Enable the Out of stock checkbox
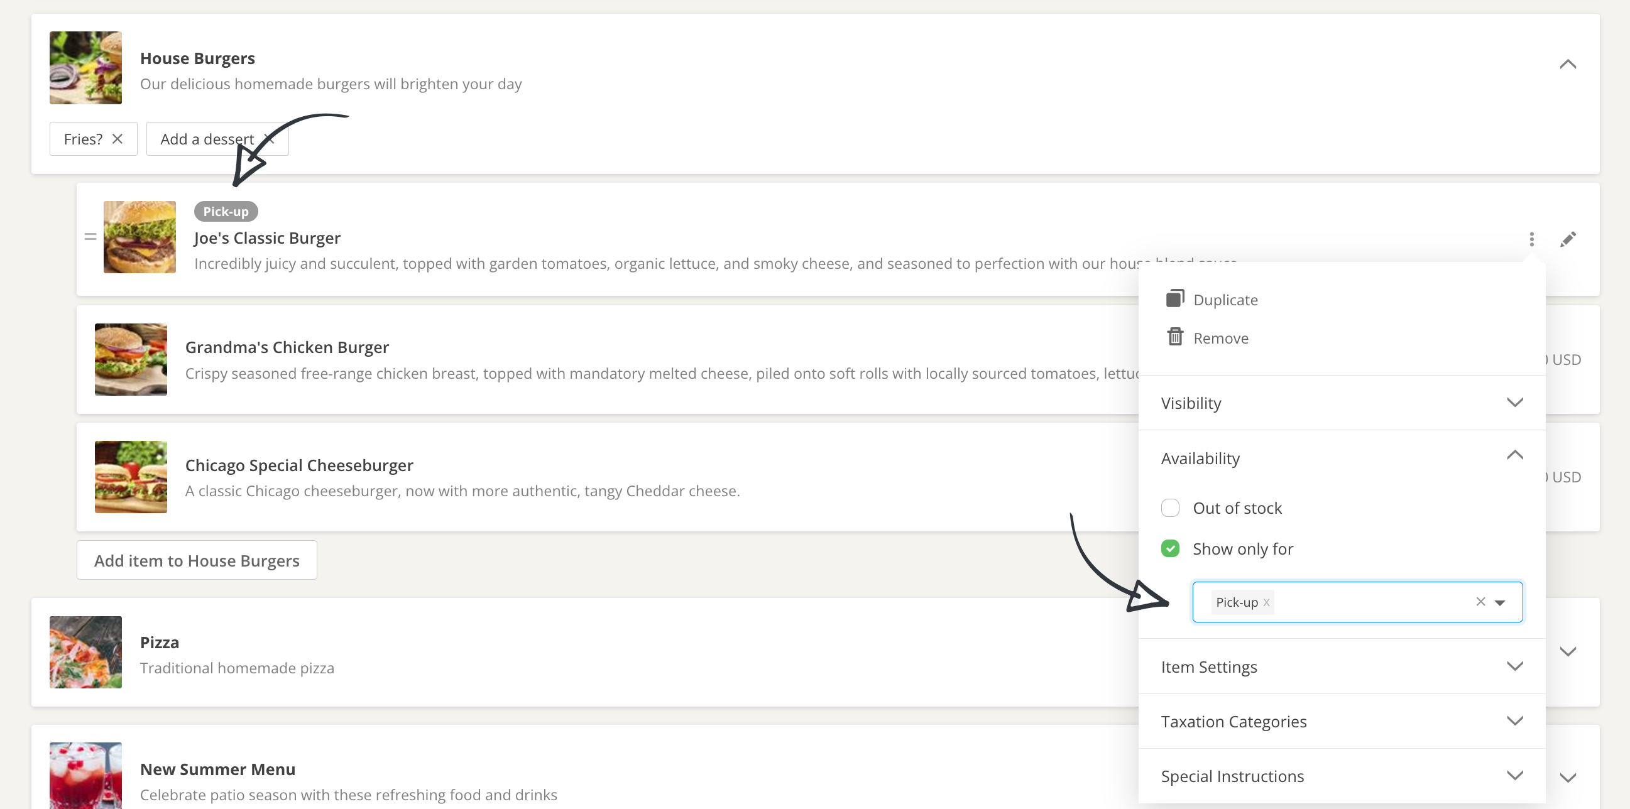The width and height of the screenshot is (1630, 809). (x=1170, y=508)
